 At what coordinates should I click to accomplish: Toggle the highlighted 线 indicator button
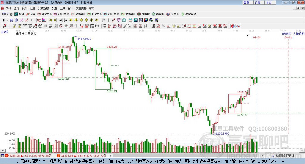tap(39, 20)
